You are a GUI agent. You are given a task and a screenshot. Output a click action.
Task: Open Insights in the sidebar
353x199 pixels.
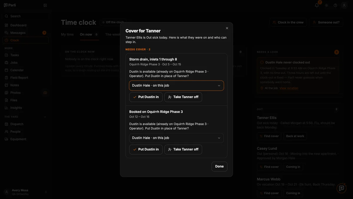coord(25,108)
